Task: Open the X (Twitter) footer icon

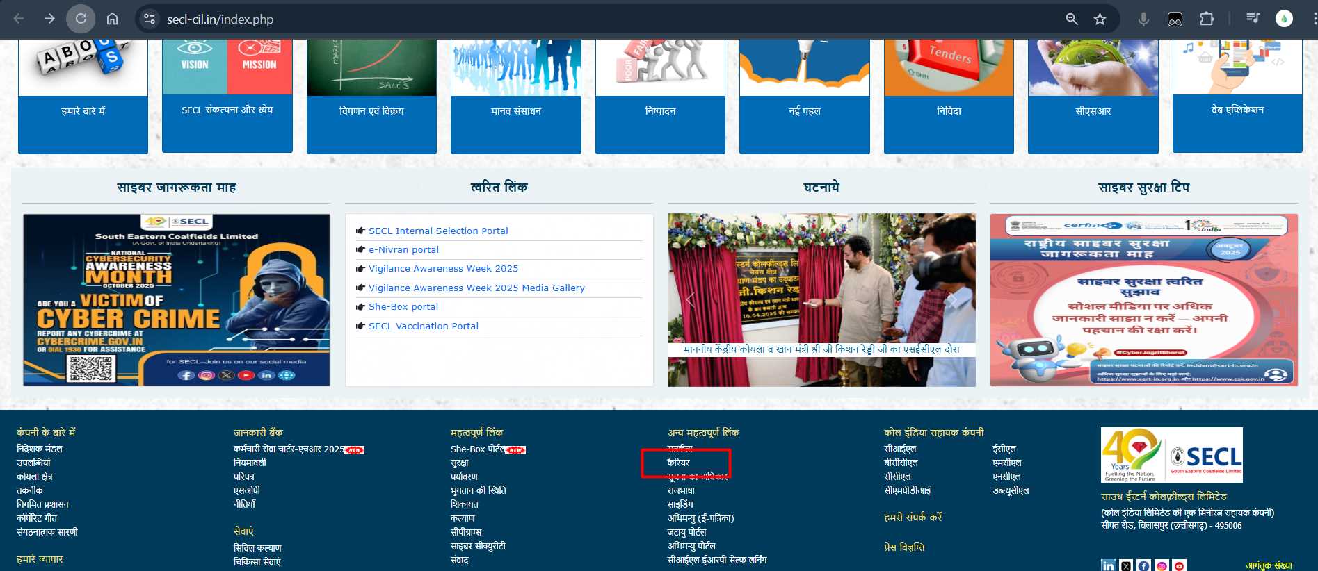Action: (x=1126, y=565)
